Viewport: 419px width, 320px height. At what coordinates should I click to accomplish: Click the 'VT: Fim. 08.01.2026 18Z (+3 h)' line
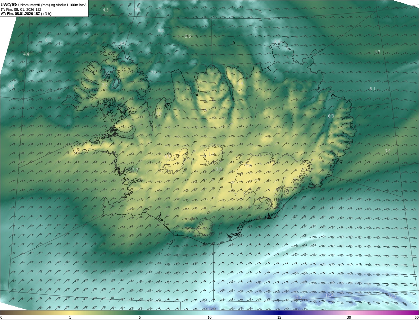click(x=26, y=14)
